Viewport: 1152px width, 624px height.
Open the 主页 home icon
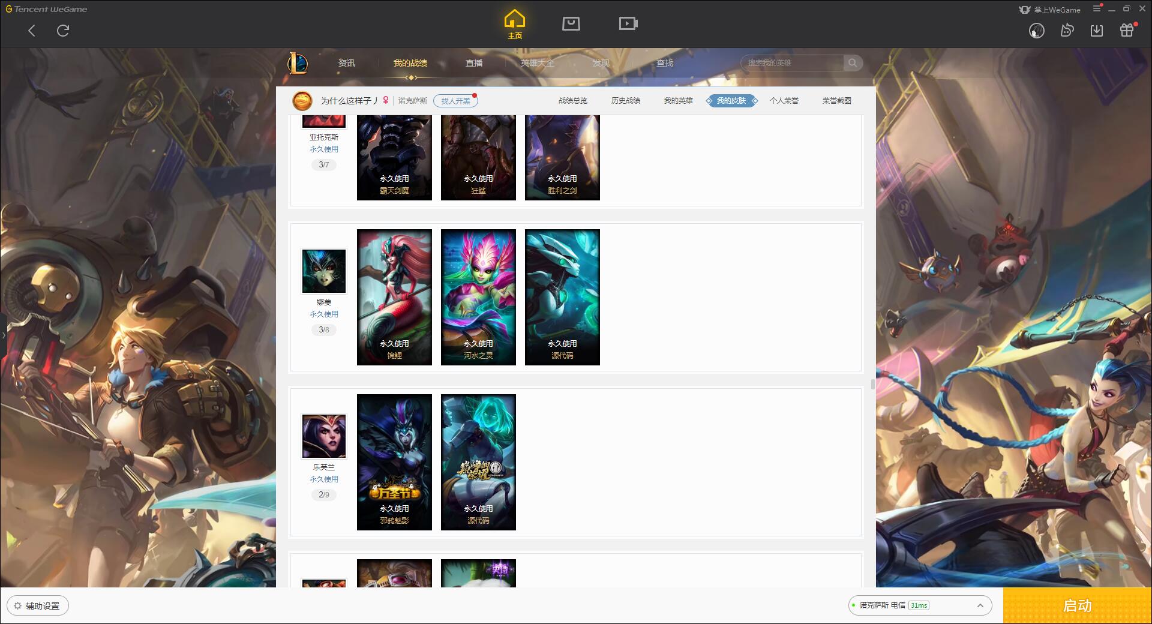[514, 25]
